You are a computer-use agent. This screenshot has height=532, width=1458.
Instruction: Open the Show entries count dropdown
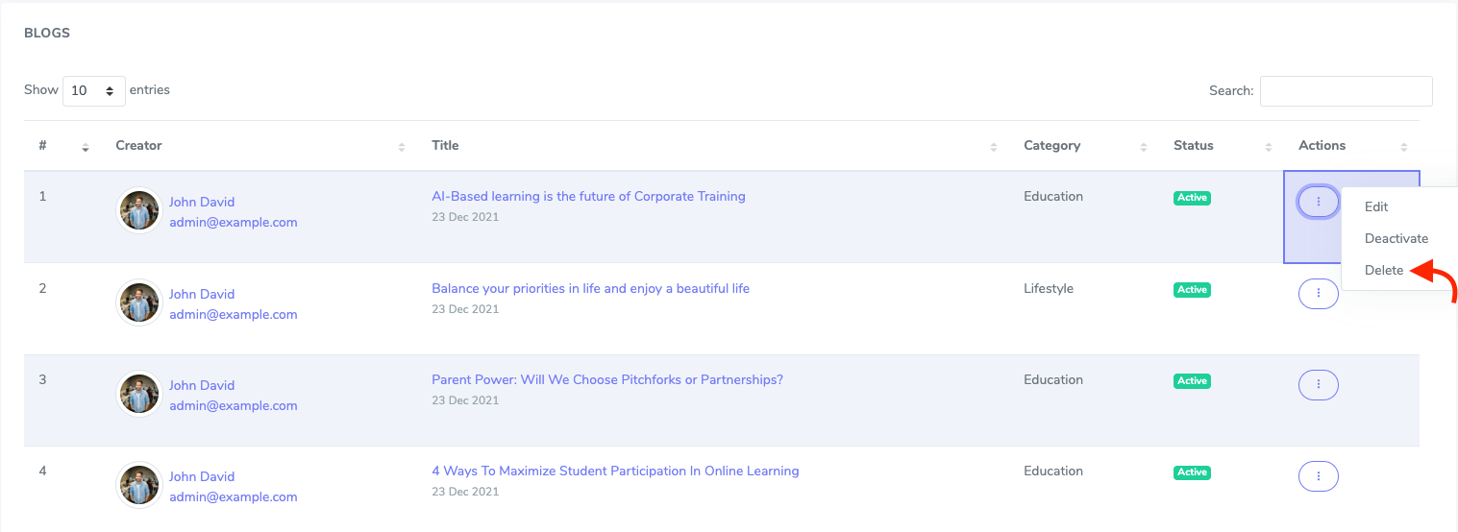pos(93,90)
